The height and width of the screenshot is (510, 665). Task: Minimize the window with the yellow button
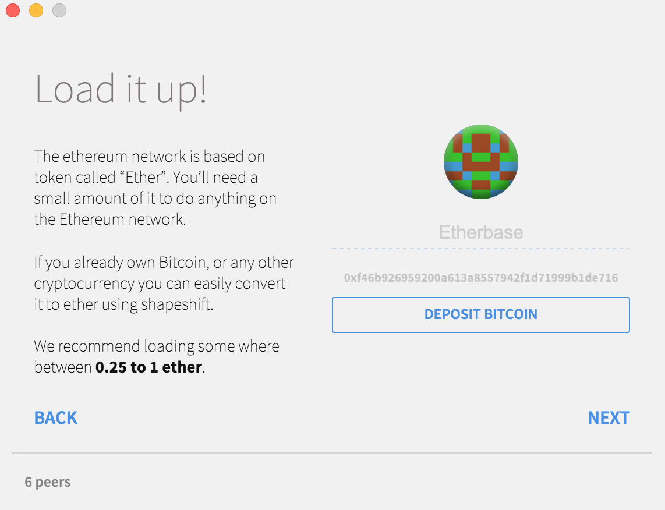pyautogui.click(x=36, y=10)
